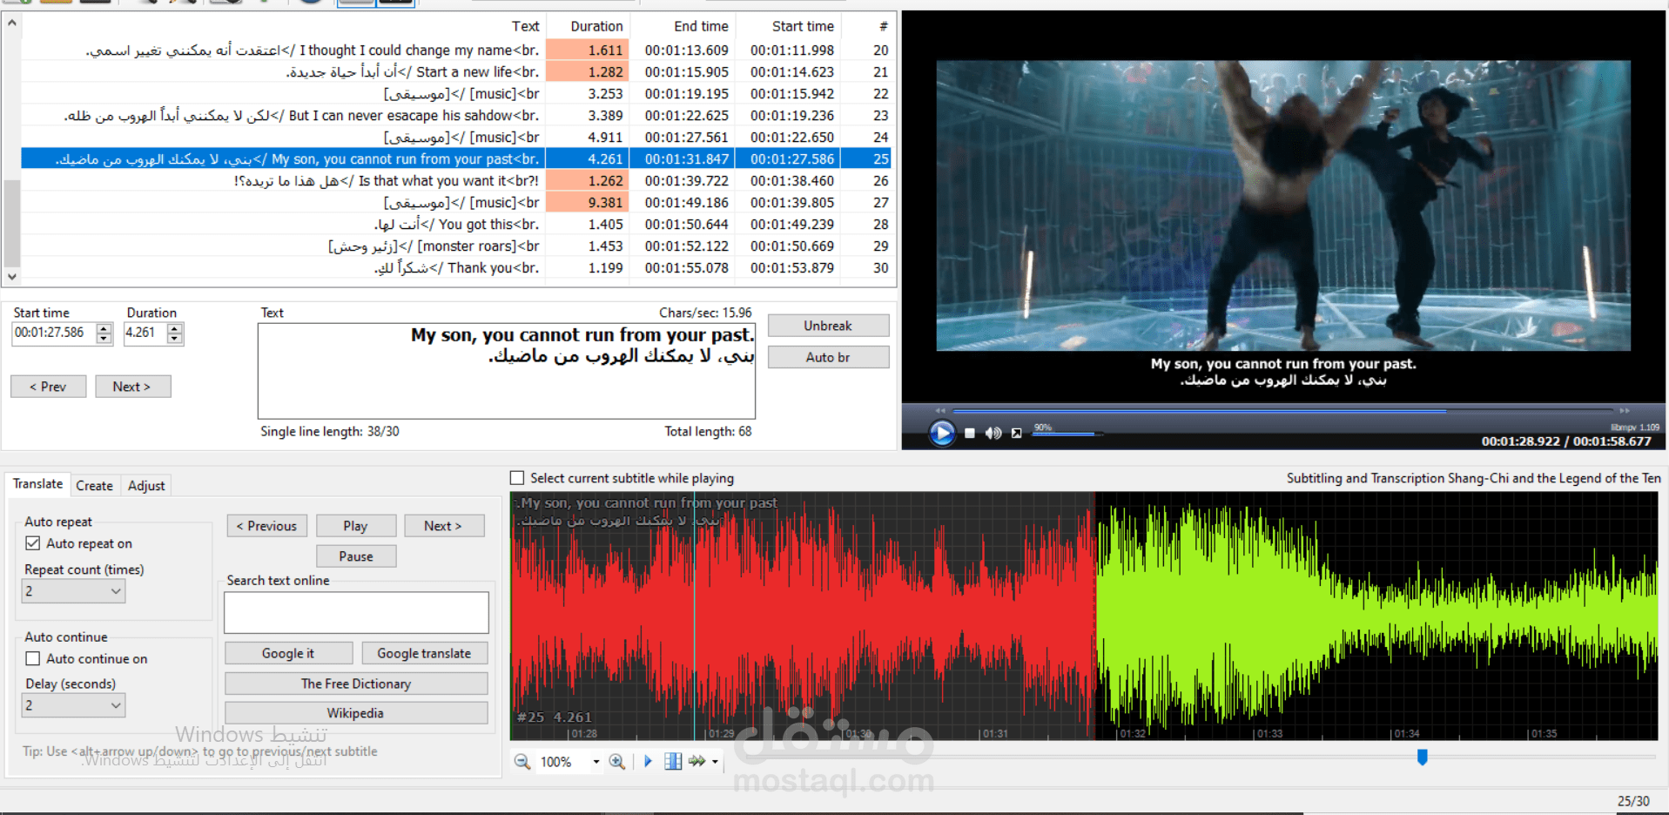Select subtitle row 28 'You got this'
This screenshot has width=1669, height=815.
456,225
